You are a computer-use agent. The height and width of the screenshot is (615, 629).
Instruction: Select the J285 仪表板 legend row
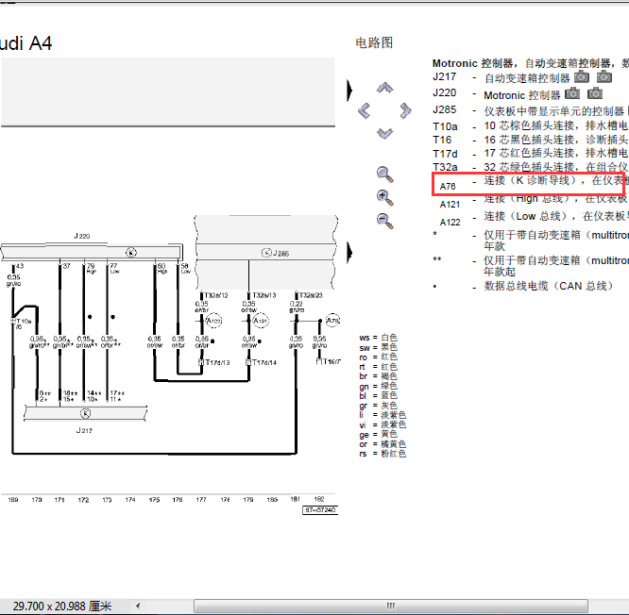[531, 110]
